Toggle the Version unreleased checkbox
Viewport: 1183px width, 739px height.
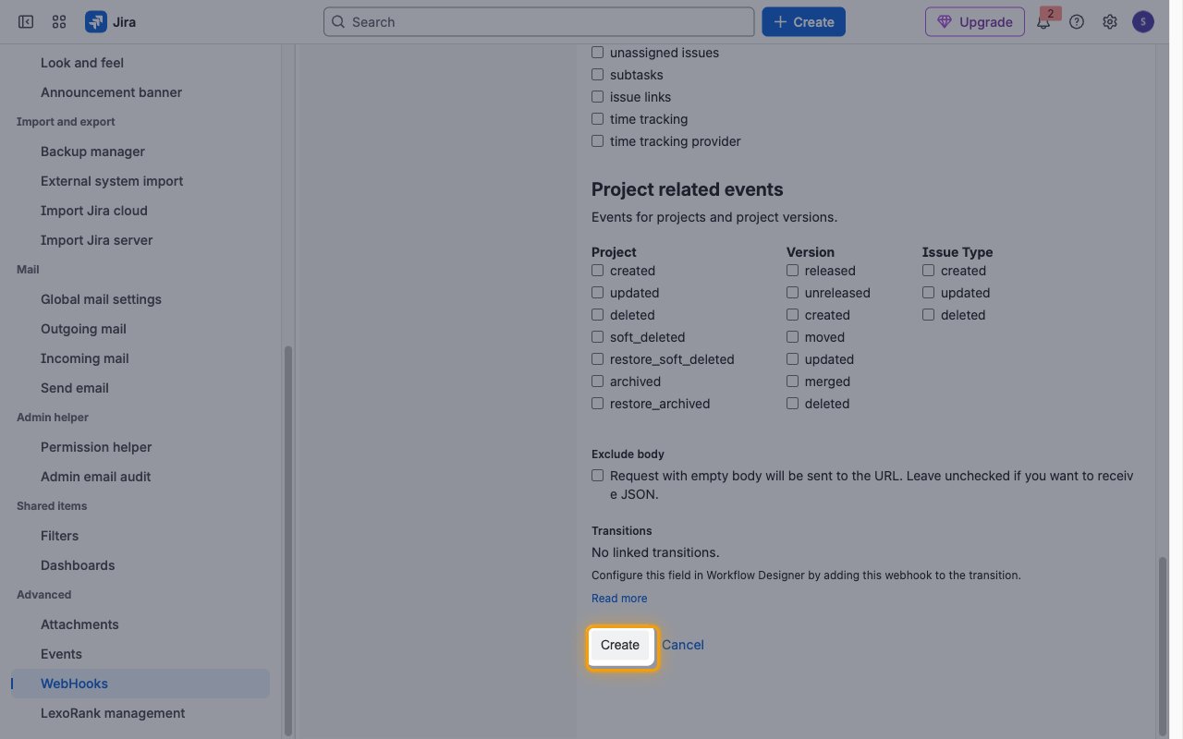[793, 293]
